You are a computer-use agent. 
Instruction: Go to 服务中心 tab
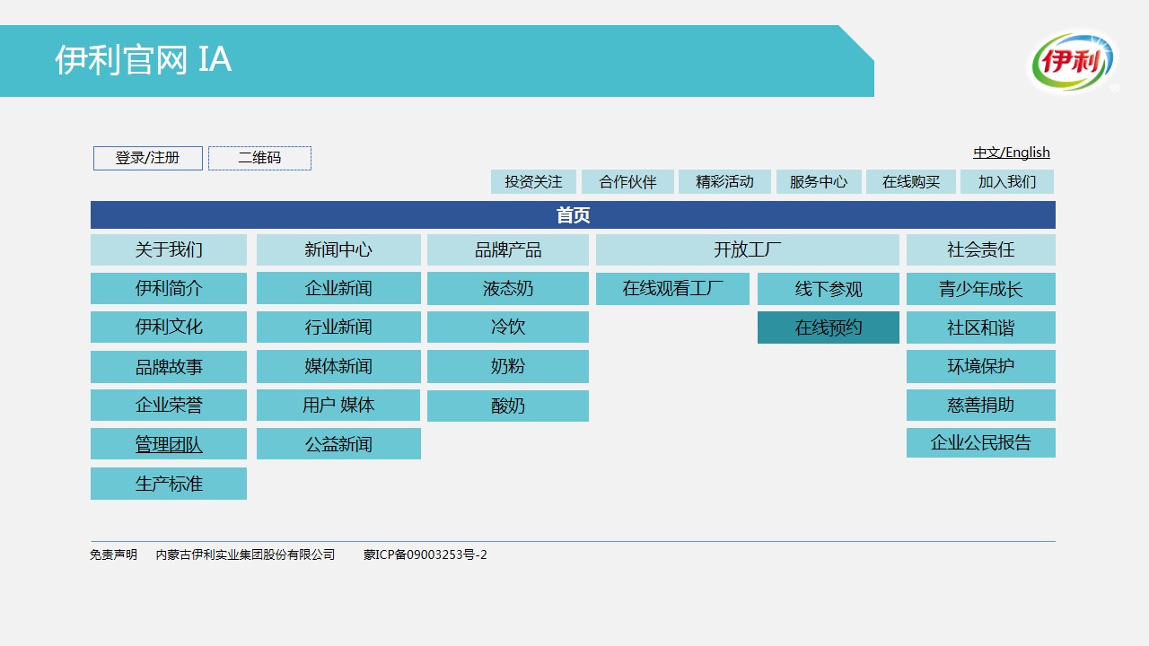tap(819, 181)
